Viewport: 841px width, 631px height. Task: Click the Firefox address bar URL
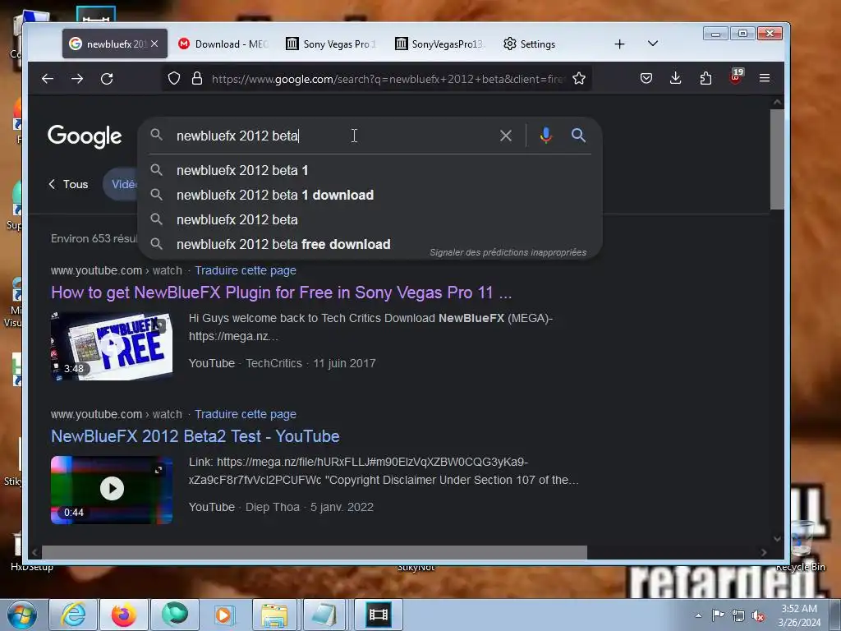pos(388,79)
